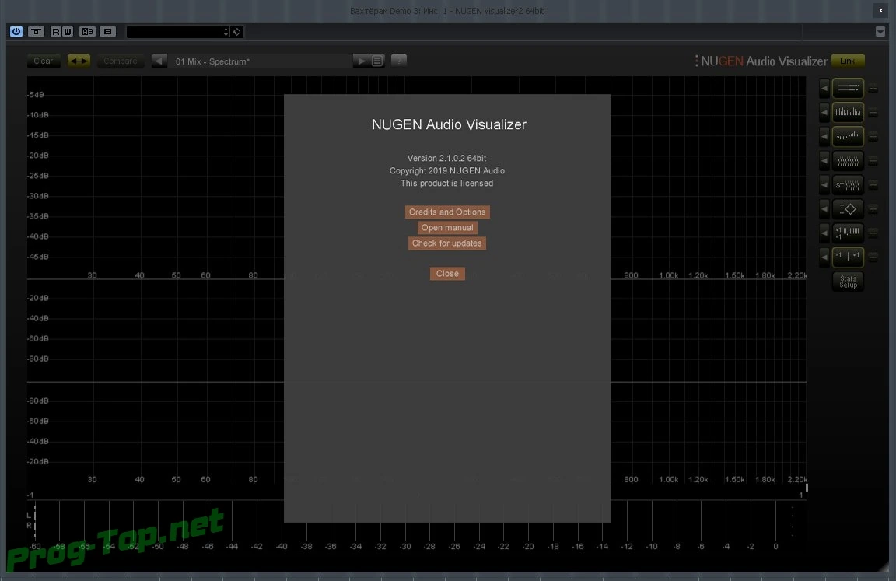Select the ST stereo spectrogram view button

848,184
